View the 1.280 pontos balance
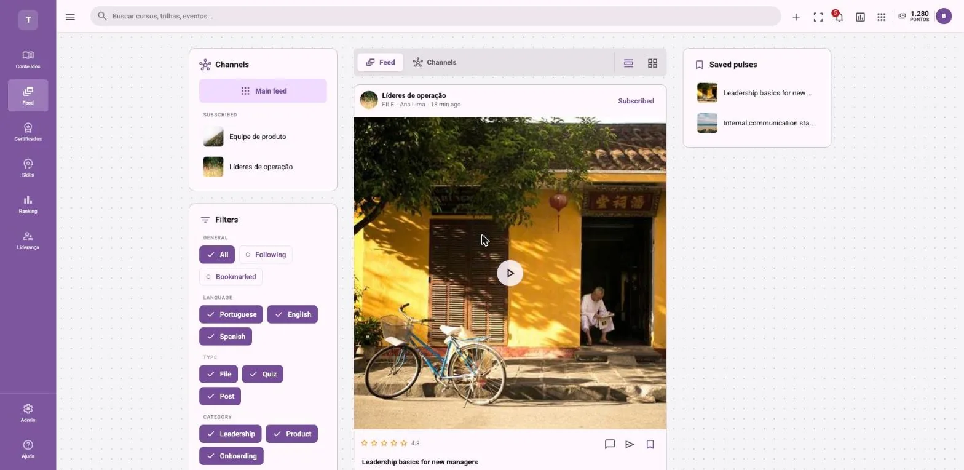This screenshot has height=470, width=964. (914, 16)
